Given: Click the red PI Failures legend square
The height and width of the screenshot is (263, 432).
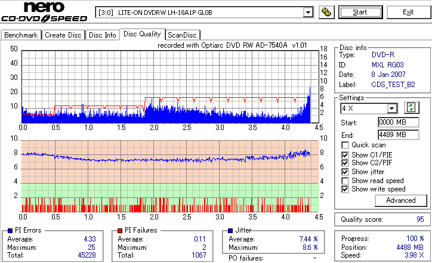Looking at the screenshot, I should pyautogui.click(x=120, y=231).
